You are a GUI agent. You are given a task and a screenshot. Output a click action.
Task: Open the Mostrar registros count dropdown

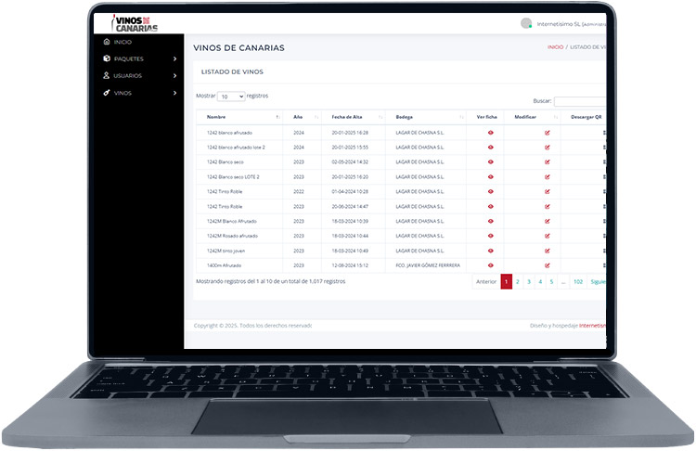[231, 97]
